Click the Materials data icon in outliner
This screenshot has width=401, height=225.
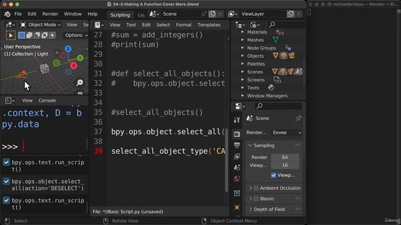[x=279, y=32]
